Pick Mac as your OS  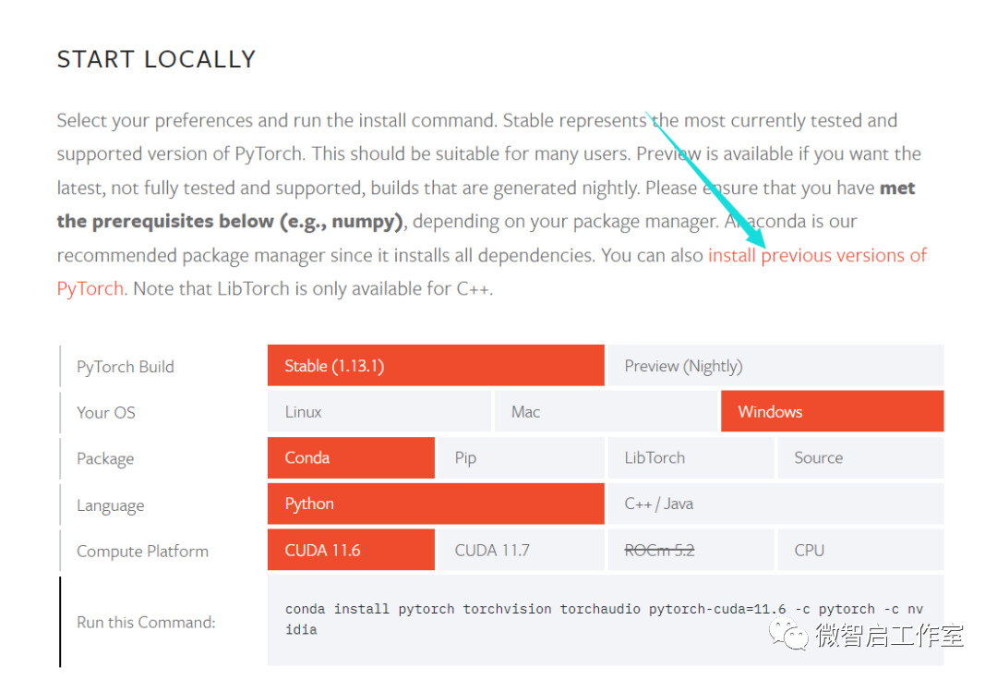606,411
